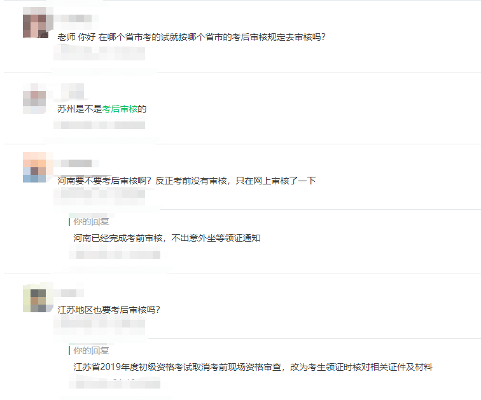481x400 pixels.
Task: Open avatar beside the 苏州 comment
Action: 34,99
